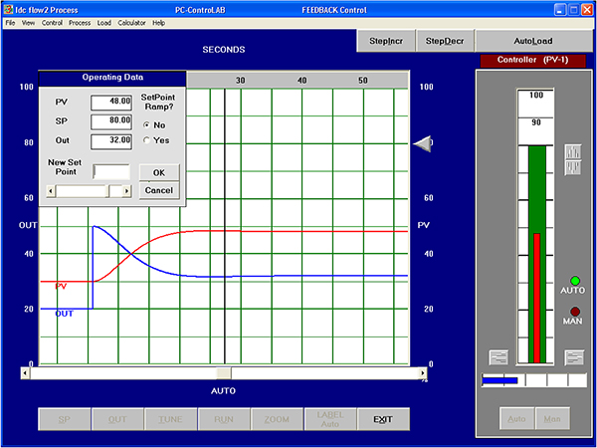Click the left output adjust icon
The image size is (597, 448).
coord(498,357)
